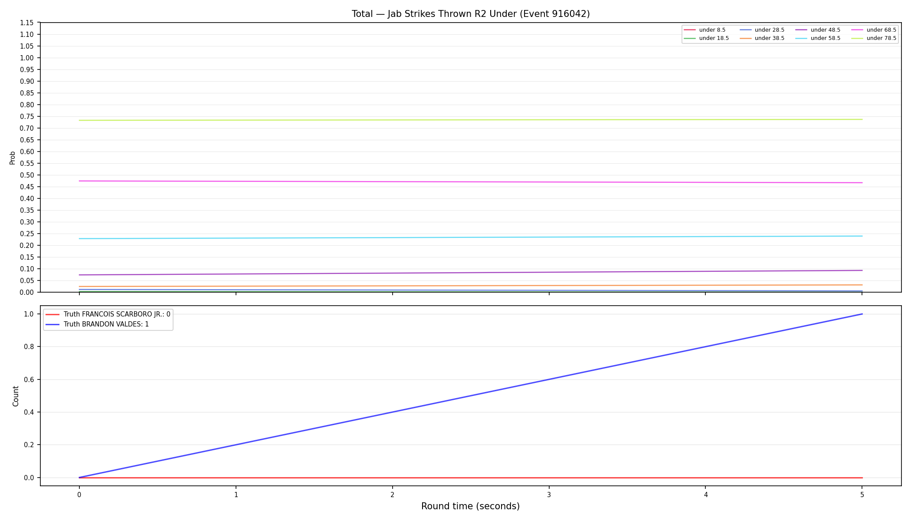Select the 'under 68.5' legend entry
This screenshot has height=521, width=911.
click(x=874, y=30)
